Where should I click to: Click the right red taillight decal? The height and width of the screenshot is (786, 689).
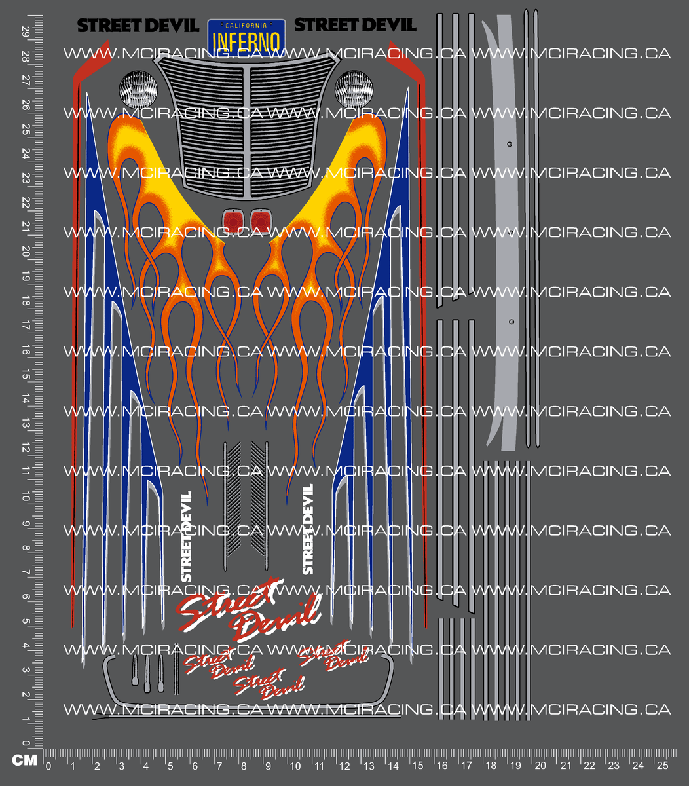pos(260,221)
